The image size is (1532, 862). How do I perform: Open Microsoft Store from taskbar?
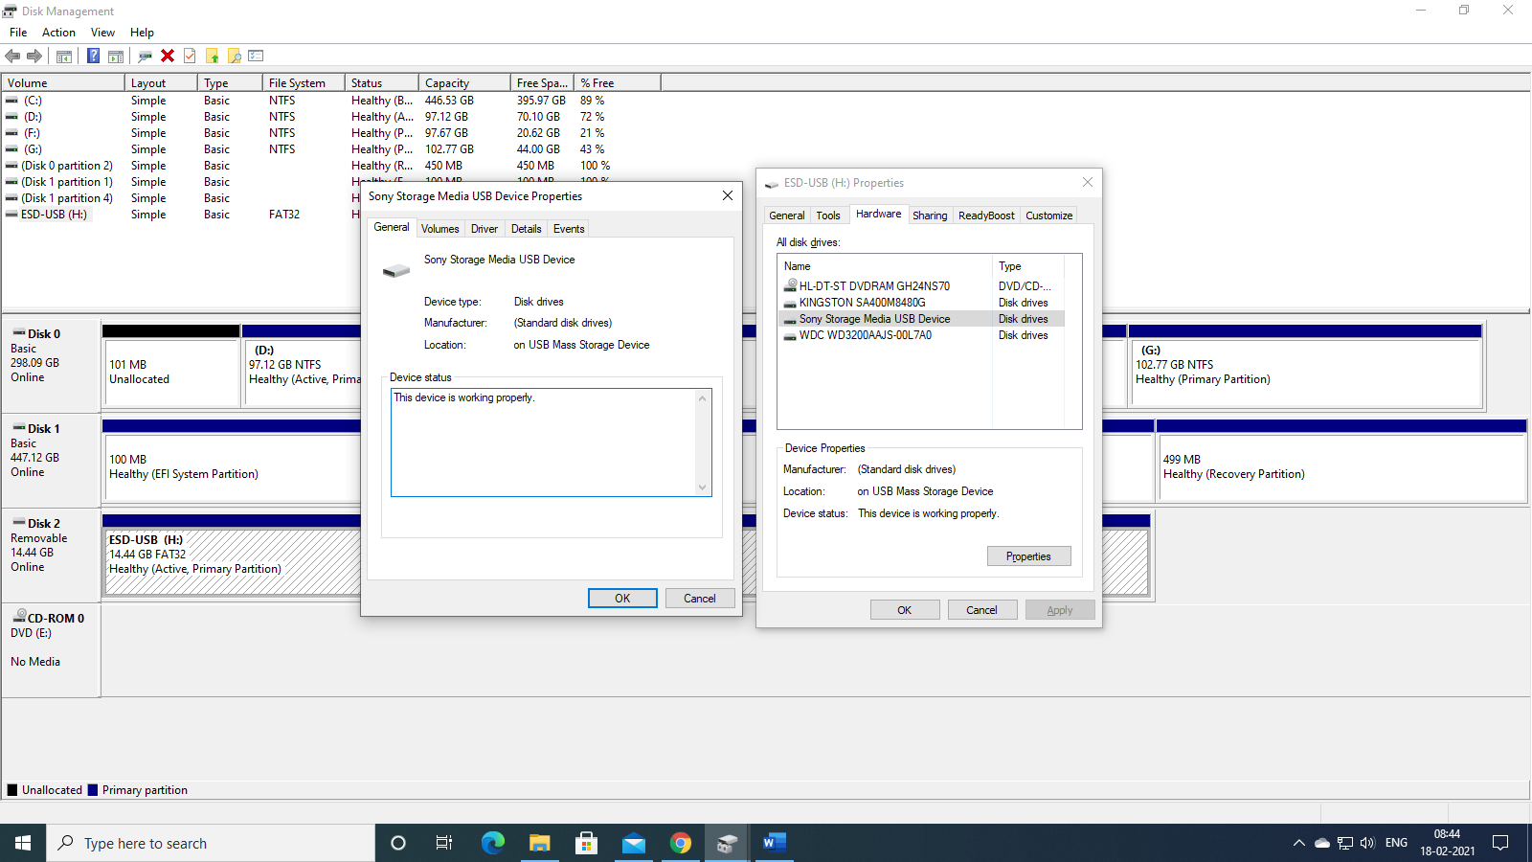point(586,843)
